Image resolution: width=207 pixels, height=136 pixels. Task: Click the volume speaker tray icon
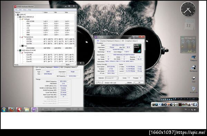coord(195,110)
